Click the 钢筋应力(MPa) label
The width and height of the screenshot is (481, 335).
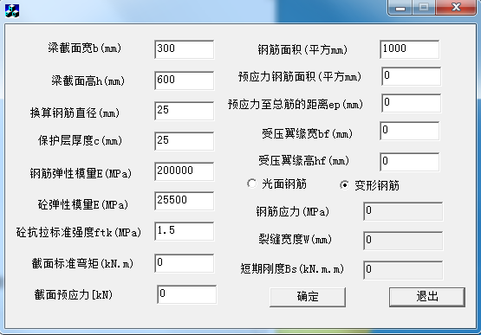click(293, 211)
